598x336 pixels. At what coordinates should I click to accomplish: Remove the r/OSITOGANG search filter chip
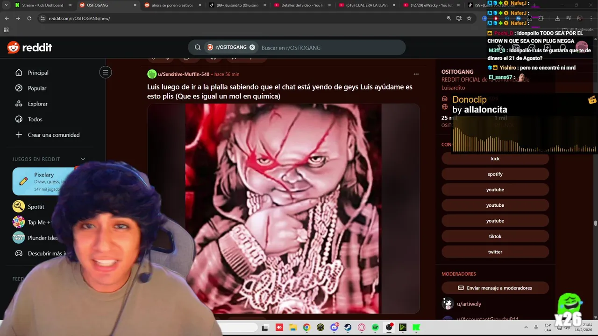(252, 47)
